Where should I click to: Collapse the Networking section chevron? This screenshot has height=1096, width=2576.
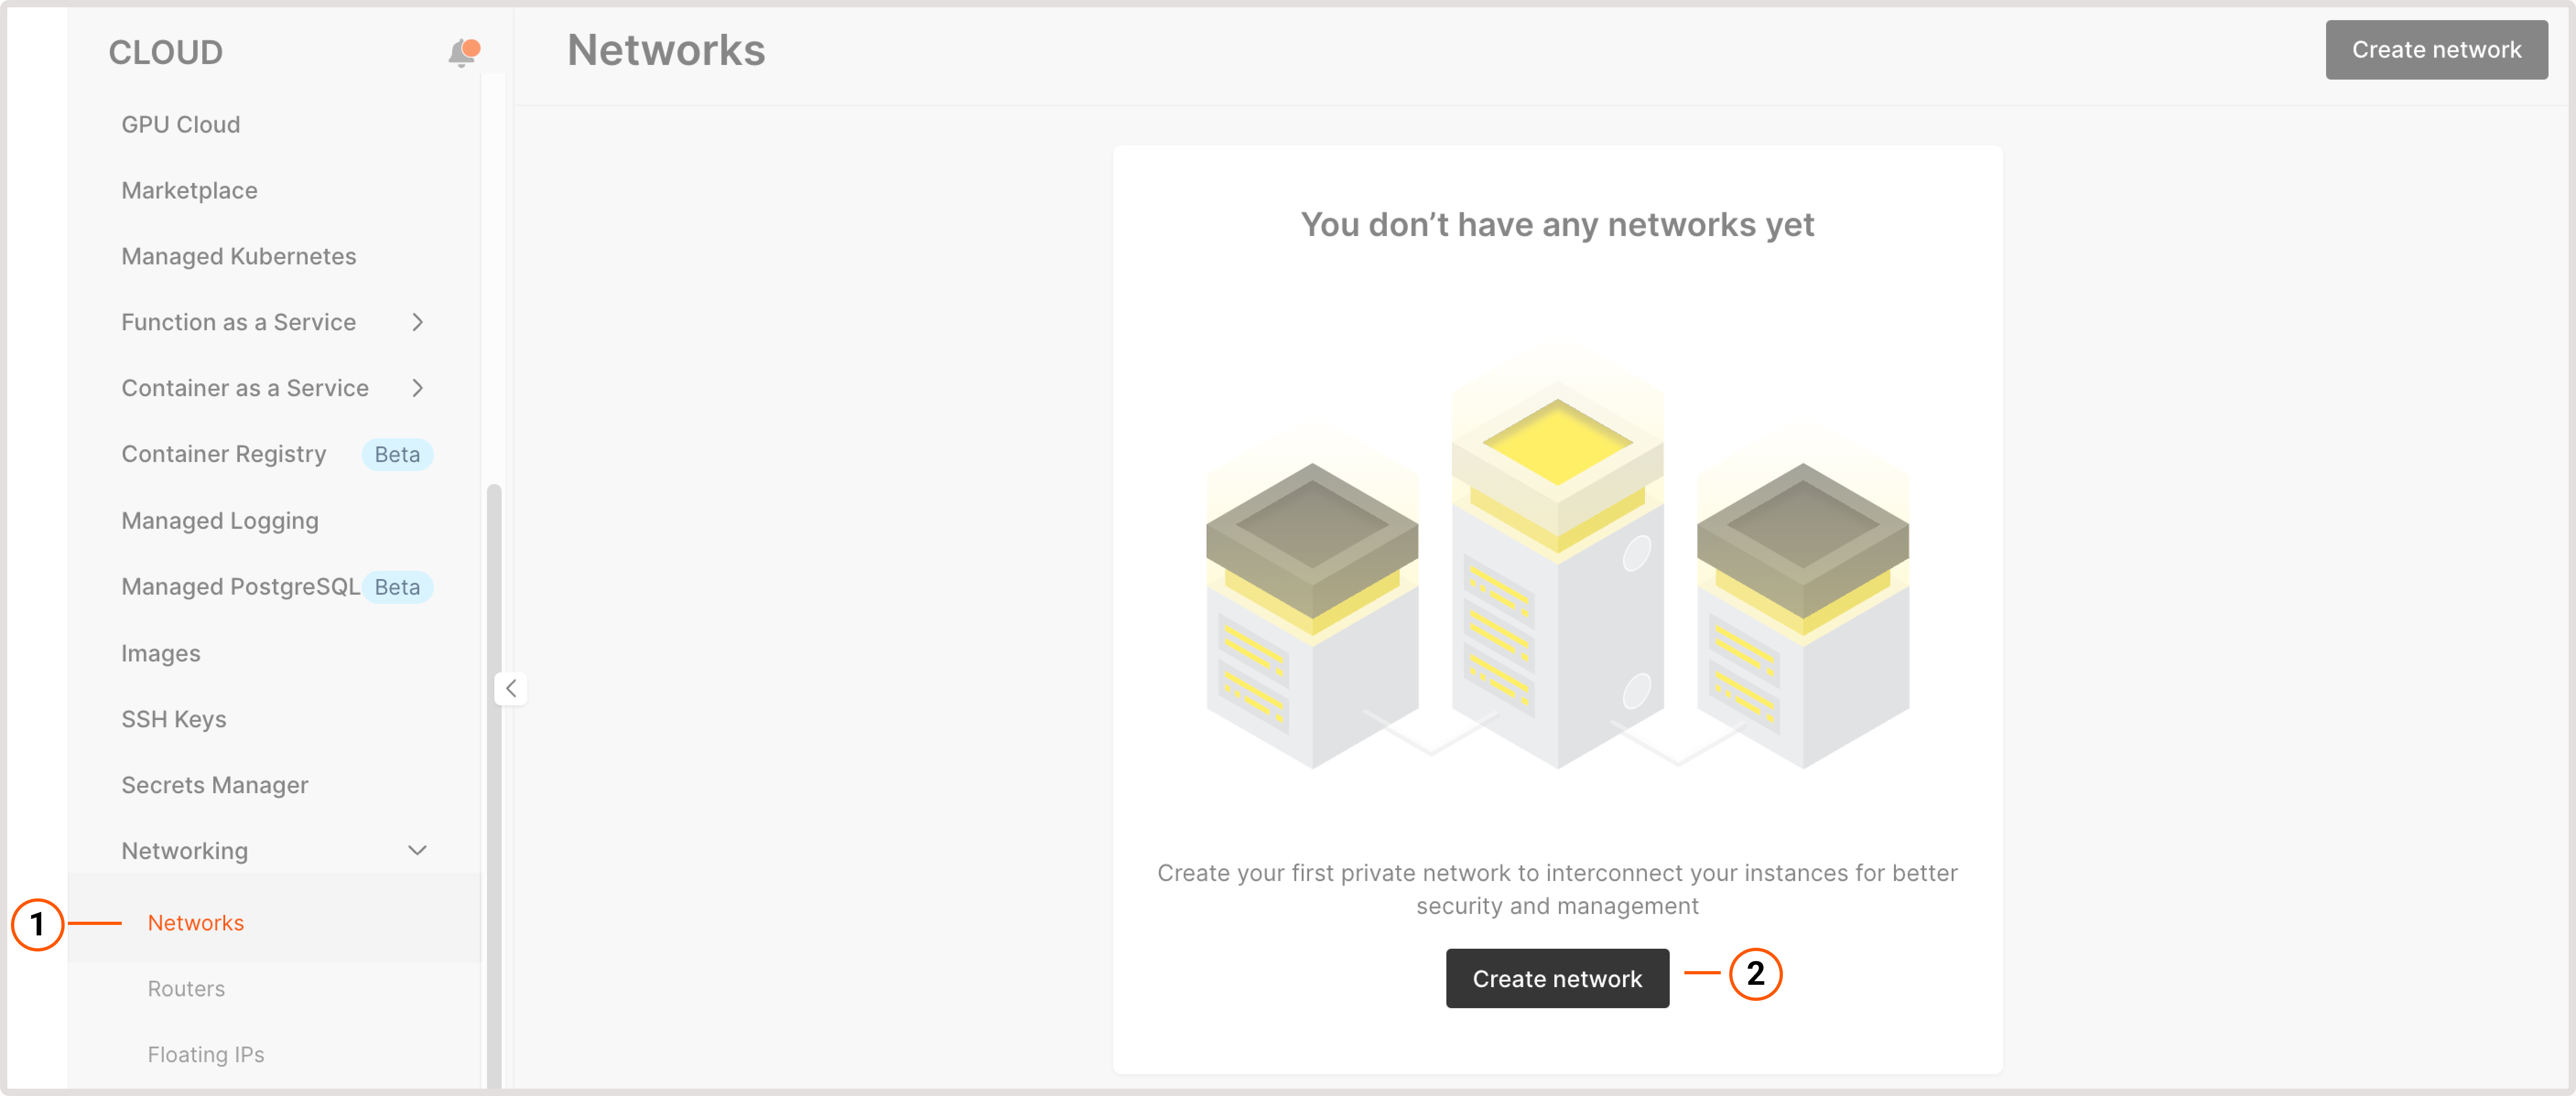[419, 850]
